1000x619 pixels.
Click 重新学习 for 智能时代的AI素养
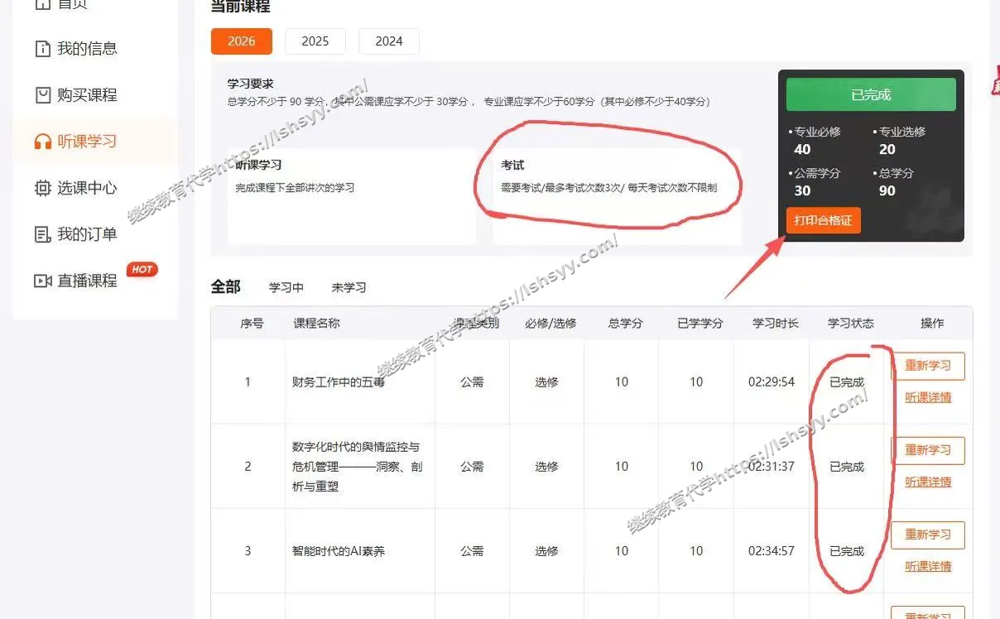tap(928, 535)
